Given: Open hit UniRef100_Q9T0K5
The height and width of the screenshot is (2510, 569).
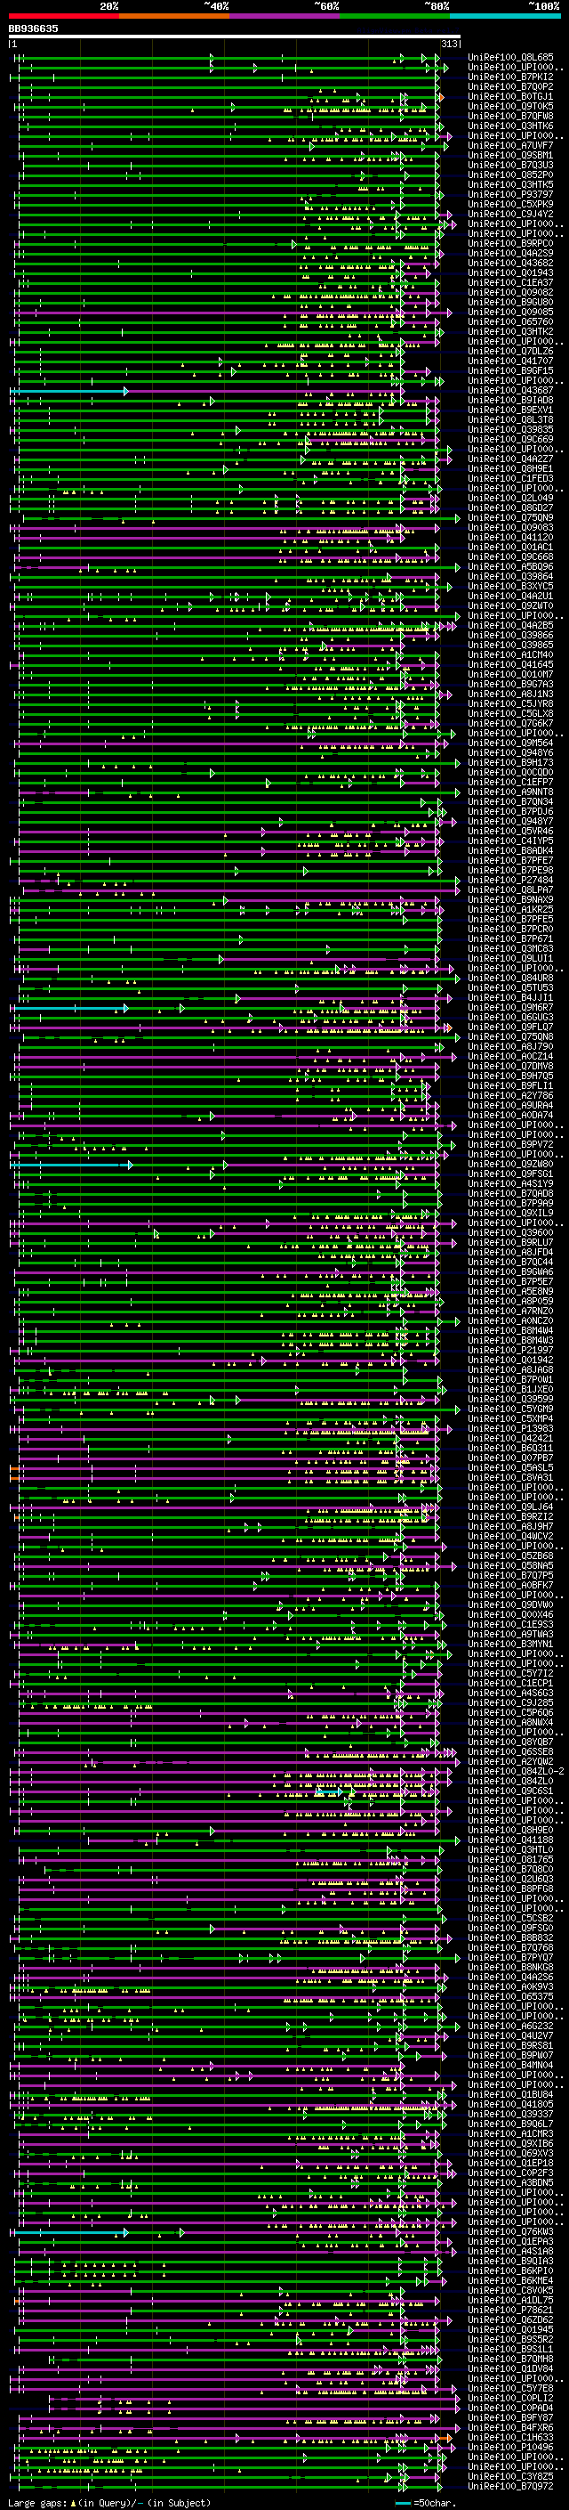Looking at the screenshot, I should tap(510, 106).
